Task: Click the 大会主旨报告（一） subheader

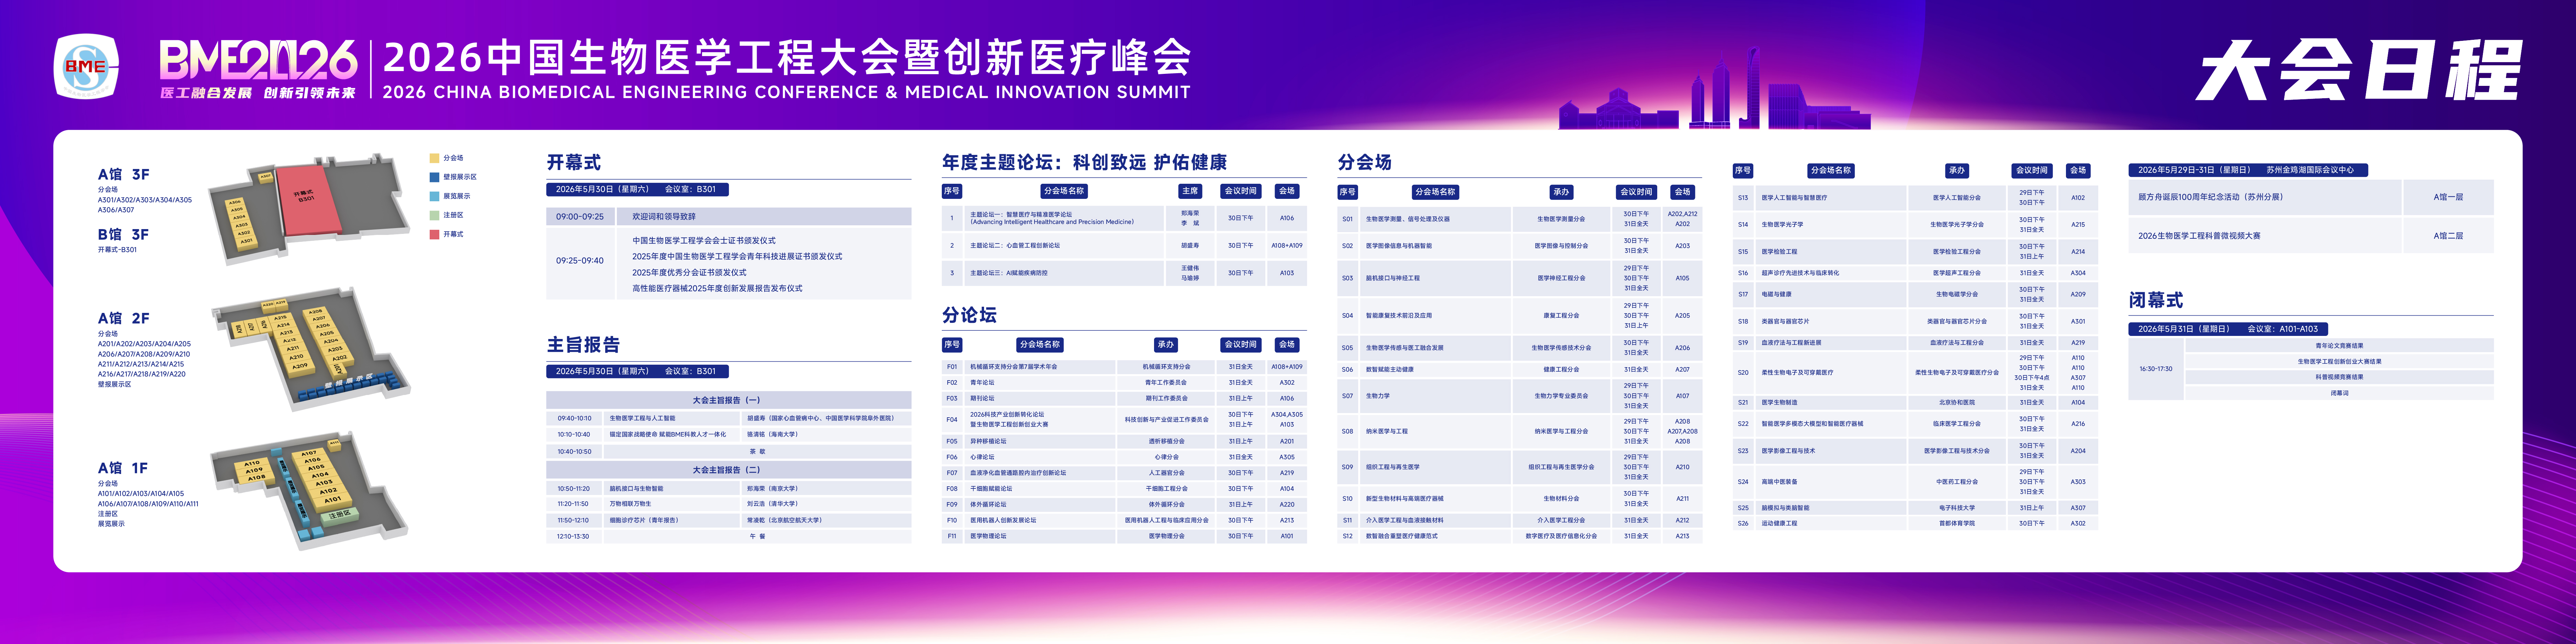Action: (728, 400)
